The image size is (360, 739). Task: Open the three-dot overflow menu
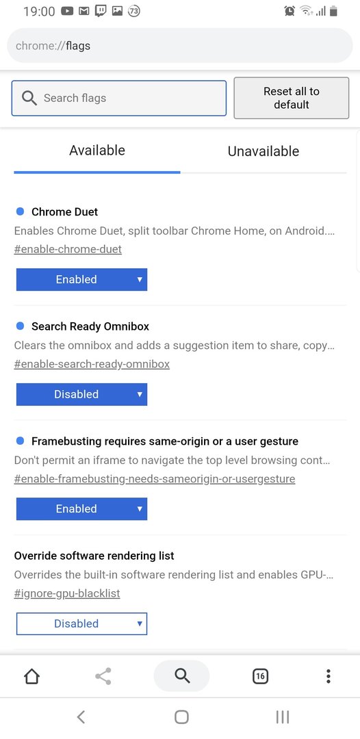(x=329, y=676)
